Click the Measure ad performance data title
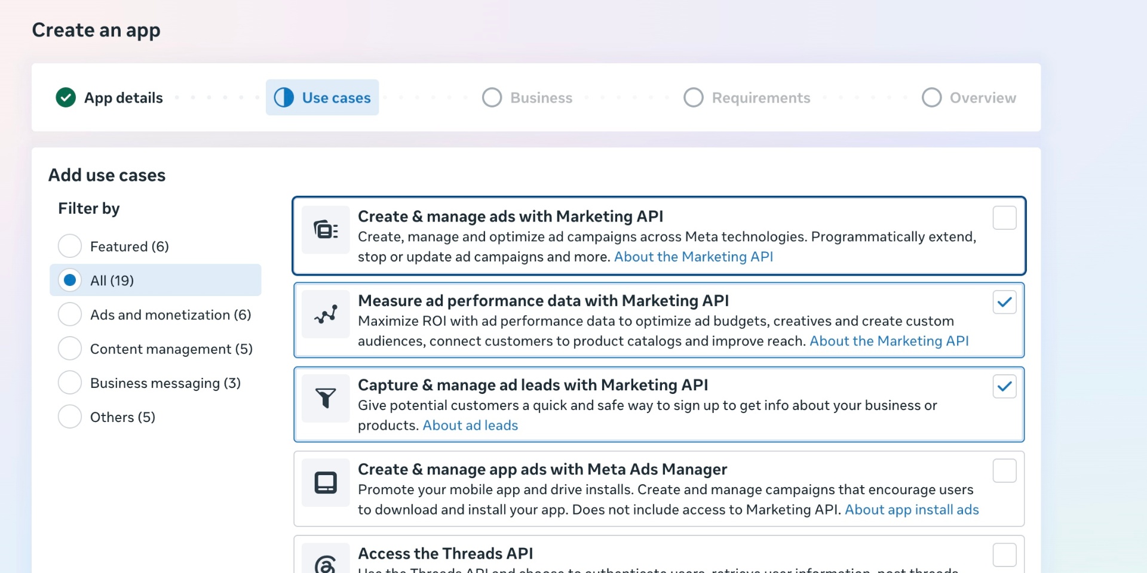Image resolution: width=1147 pixels, height=573 pixels. click(544, 300)
